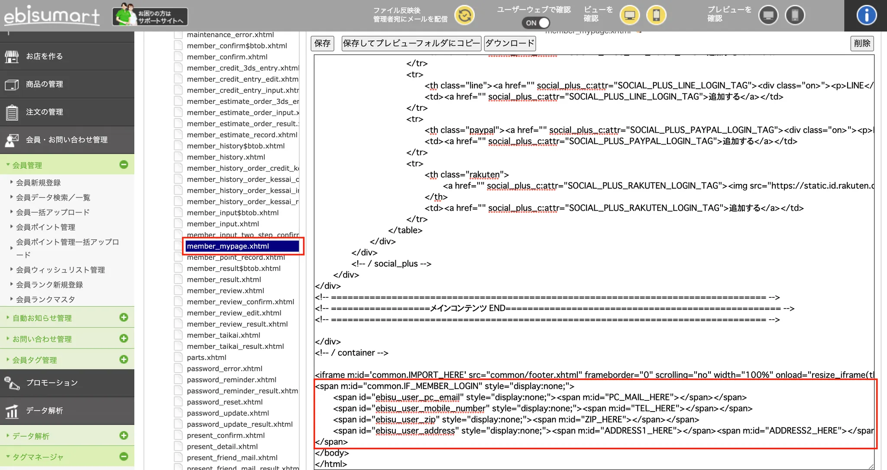Click the 削除 button

tap(861, 43)
